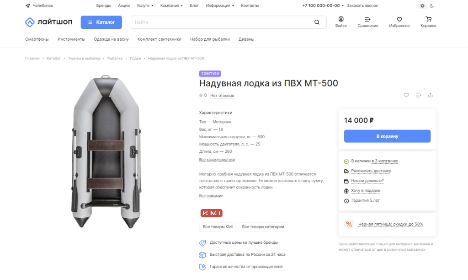Open the Каталог button
Image resolution: width=468 pixels, height=280 pixels.
101,22
